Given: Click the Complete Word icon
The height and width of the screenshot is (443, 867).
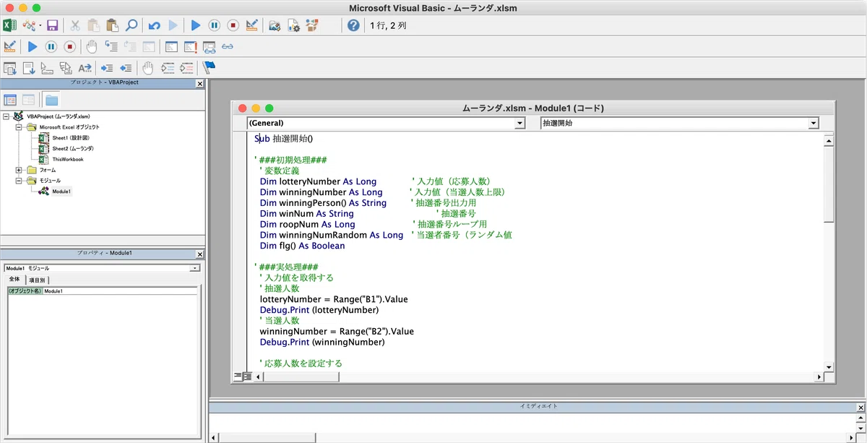Looking at the screenshot, I should tap(85, 68).
